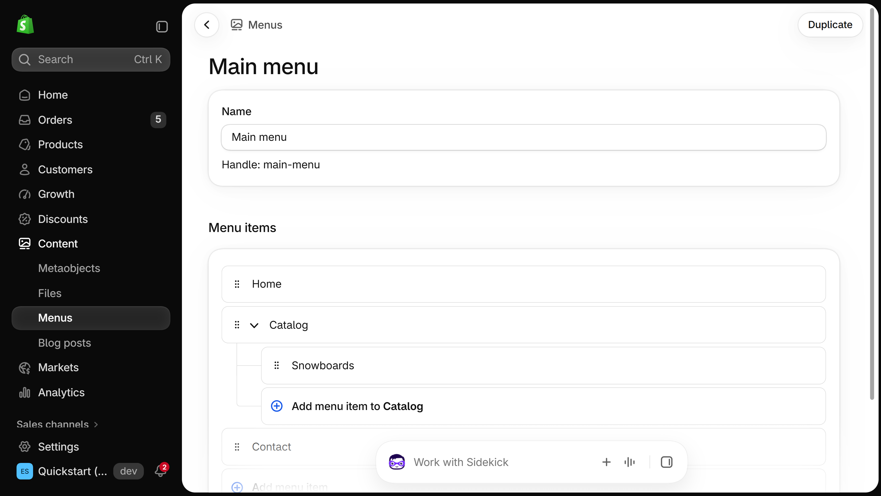Click the magnifier icon in Search
Screen dimensions: 881x496
point(25,60)
